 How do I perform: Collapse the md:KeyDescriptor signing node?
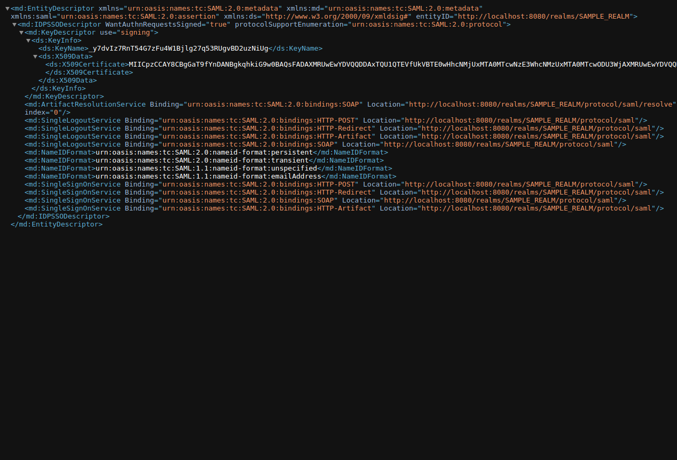click(21, 33)
